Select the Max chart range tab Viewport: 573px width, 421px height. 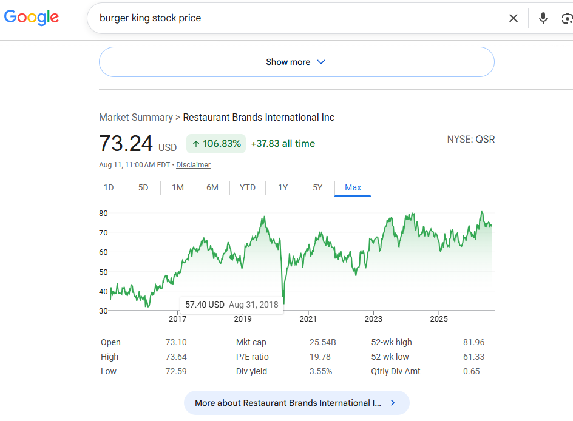(353, 187)
